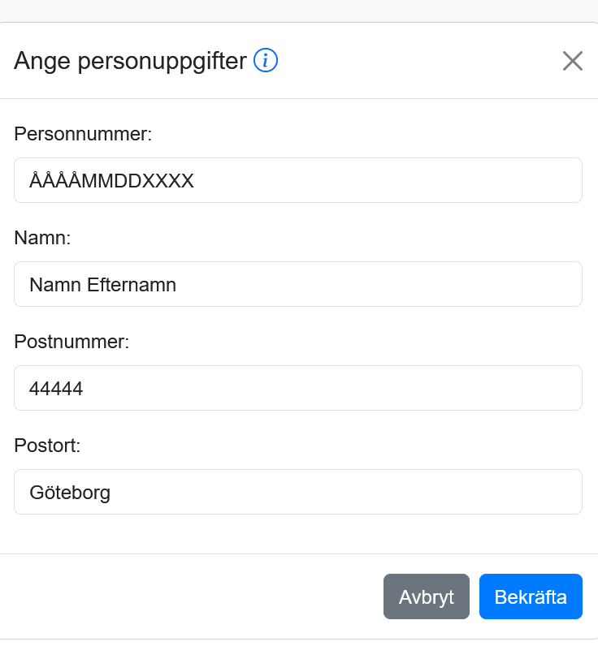Click the Postnummer: label
This screenshot has width=598, height=646.
pos(71,342)
